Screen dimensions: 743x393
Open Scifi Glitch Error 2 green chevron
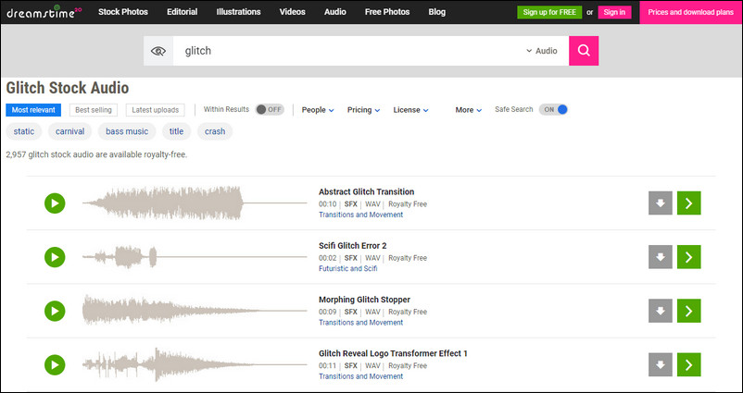[689, 257]
